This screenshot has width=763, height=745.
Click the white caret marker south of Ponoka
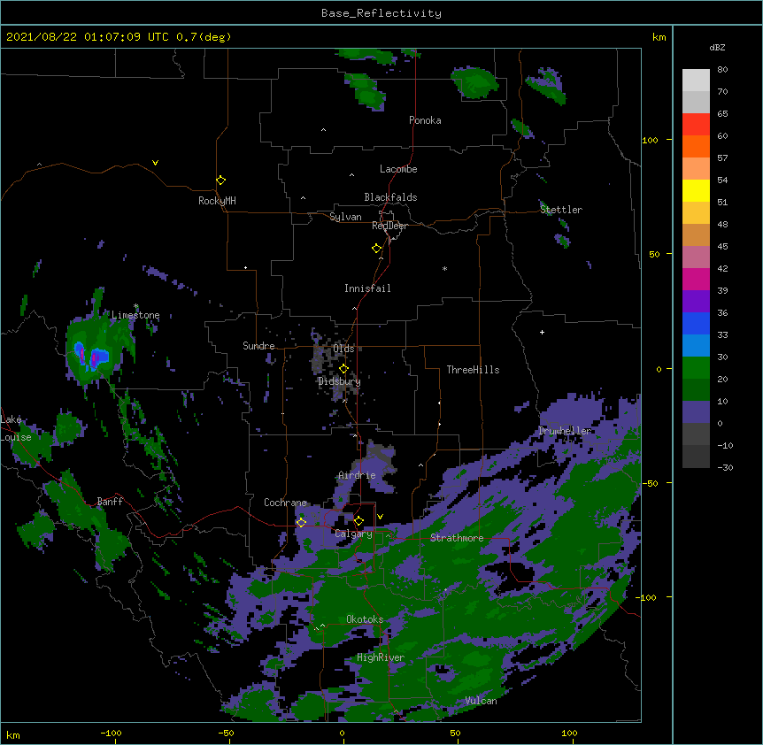coord(323,130)
